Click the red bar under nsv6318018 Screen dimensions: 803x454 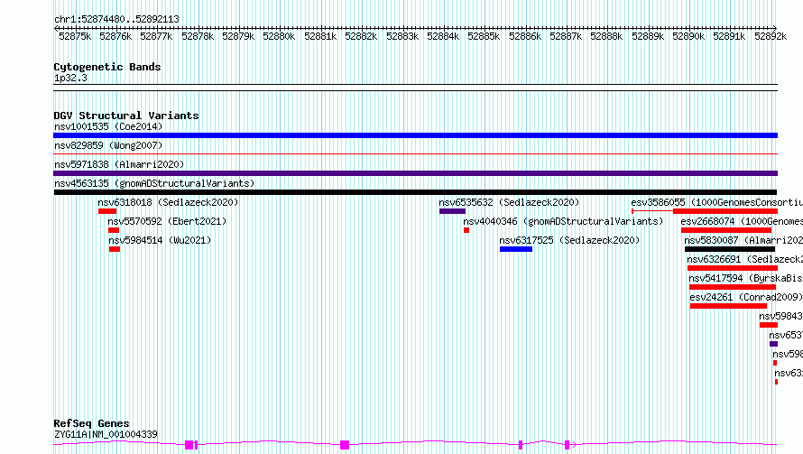coord(107,211)
